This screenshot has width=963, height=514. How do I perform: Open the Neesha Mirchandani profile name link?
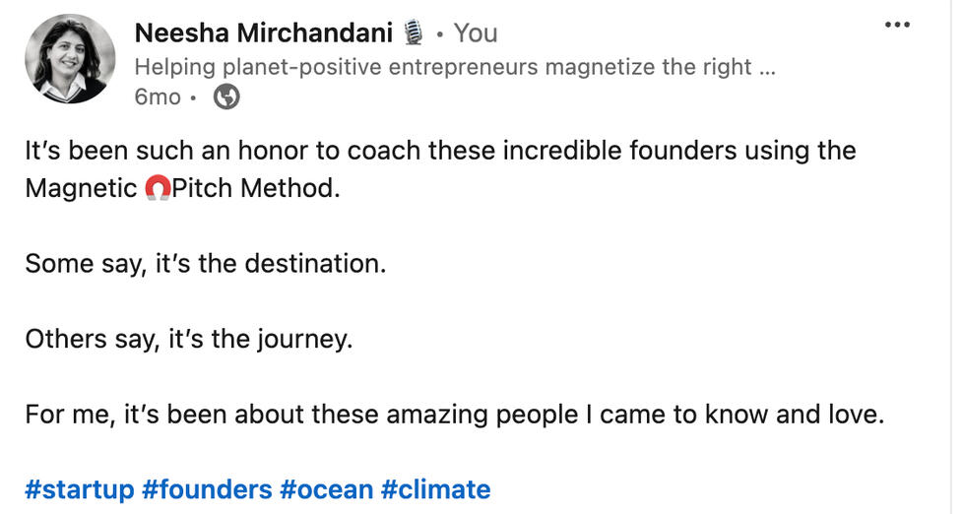[266, 33]
